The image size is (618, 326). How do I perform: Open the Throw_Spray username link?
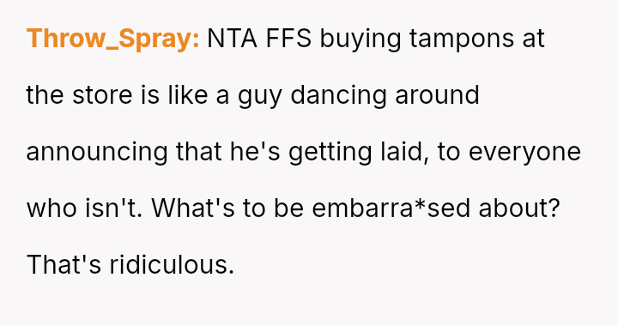point(113,39)
